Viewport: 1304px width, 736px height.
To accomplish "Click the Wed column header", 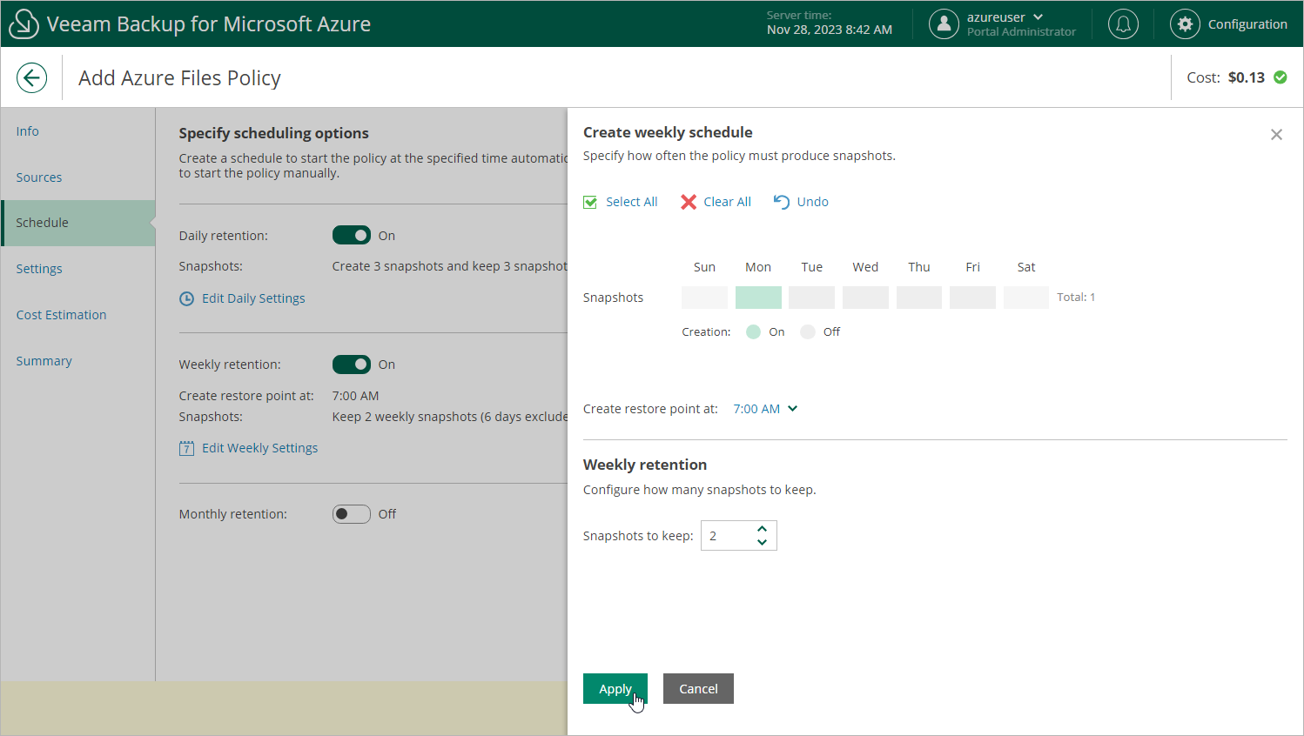I will 865,267.
